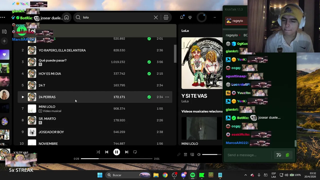Select the track titled 24 7

[x=95, y=85]
